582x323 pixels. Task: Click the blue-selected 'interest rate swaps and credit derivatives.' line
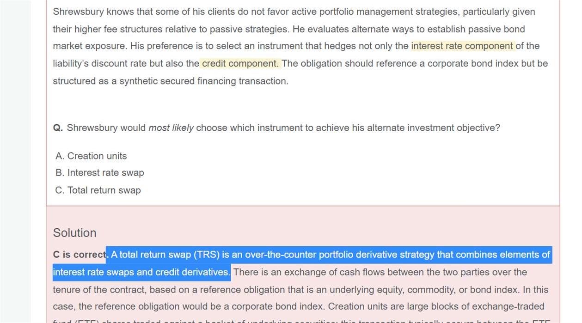tap(141, 272)
